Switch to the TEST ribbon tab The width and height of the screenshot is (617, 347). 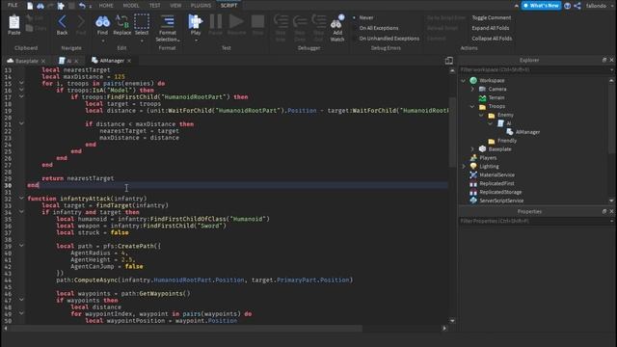[x=154, y=6]
